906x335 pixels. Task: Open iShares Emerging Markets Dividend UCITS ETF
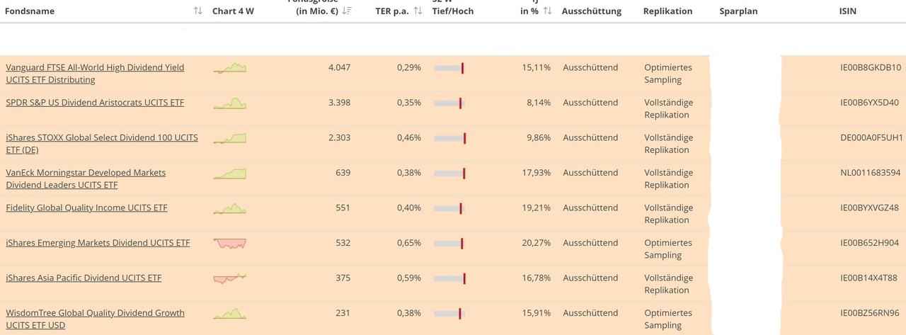(x=98, y=243)
